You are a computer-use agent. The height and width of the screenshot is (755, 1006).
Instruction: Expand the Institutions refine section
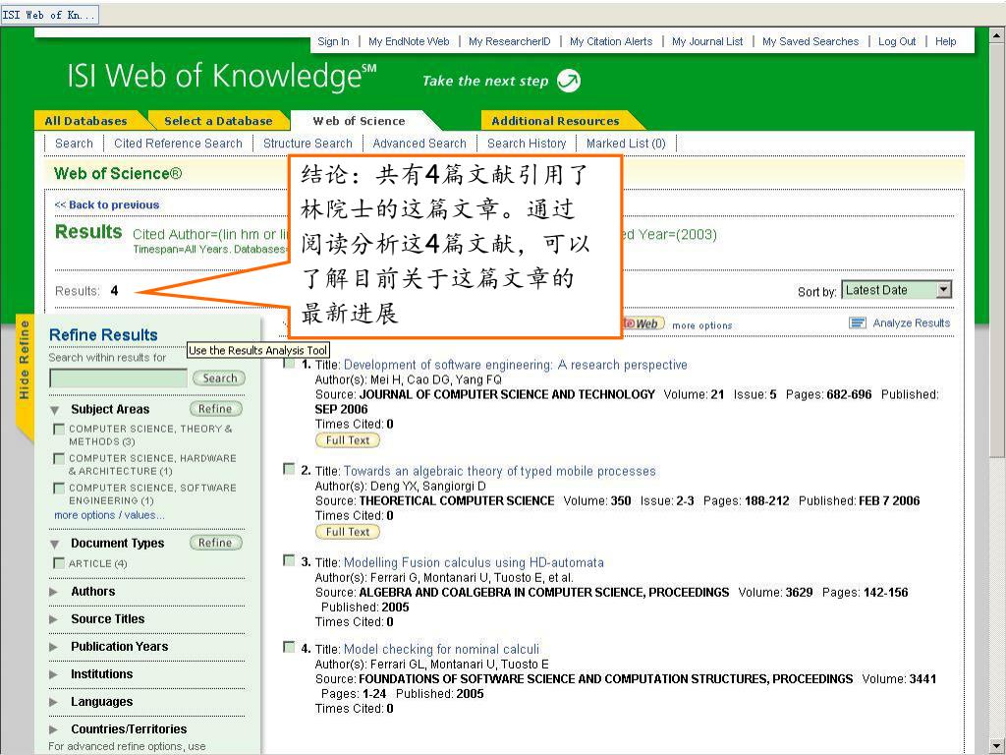54,674
